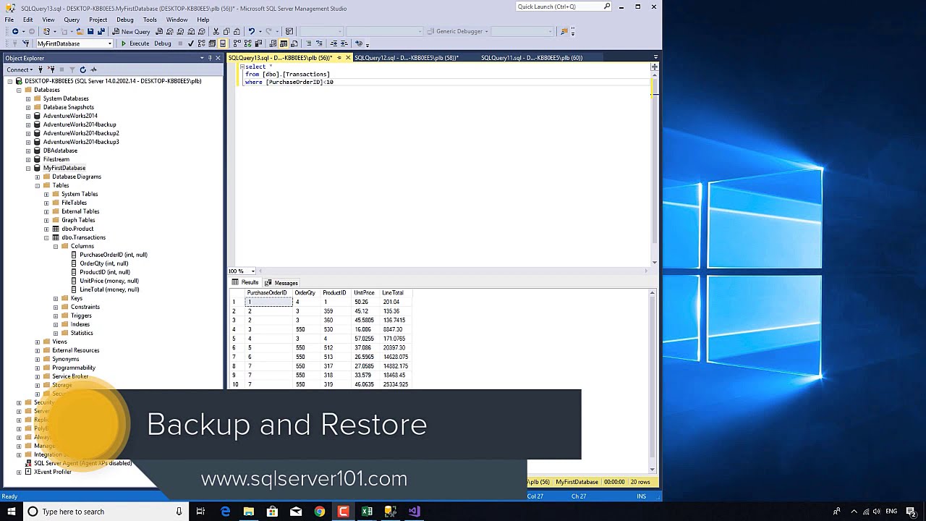Click the Cut scissors icon
Image resolution: width=926 pixels, height=521 pixels.
coord(216,31)
